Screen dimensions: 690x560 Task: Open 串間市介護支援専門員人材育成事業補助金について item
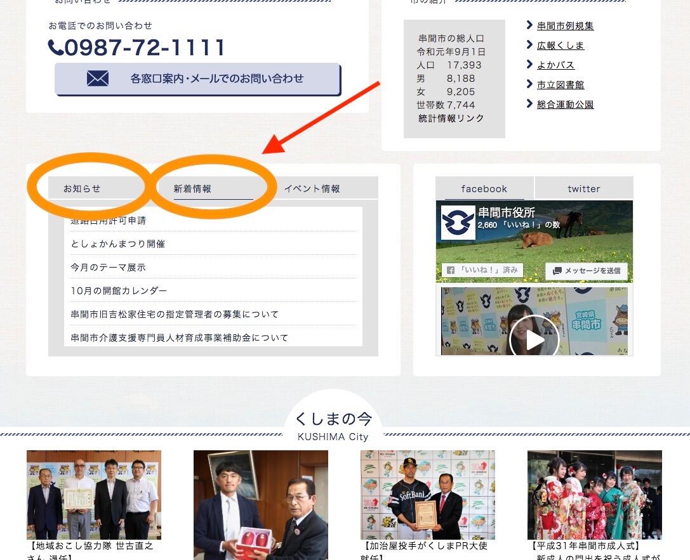click(180, 337)
